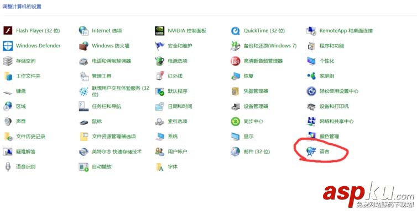Open the 存储空间 drives icon

pos(8,61)
